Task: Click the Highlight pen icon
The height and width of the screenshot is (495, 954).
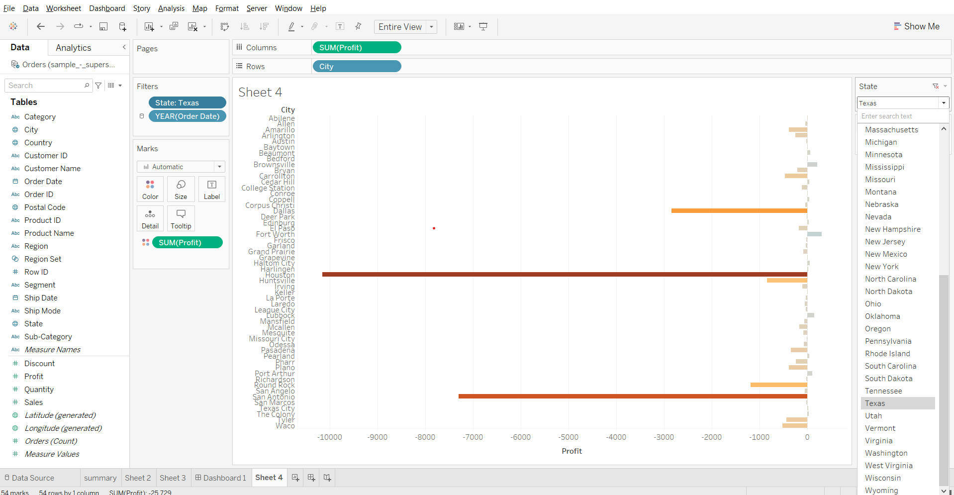Action: (x=291, y=27)
